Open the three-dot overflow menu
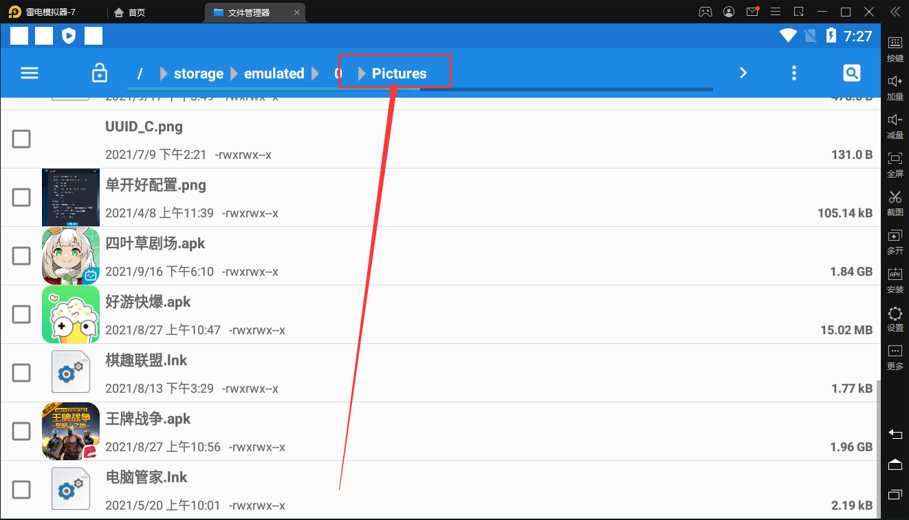 coord(794,73)
